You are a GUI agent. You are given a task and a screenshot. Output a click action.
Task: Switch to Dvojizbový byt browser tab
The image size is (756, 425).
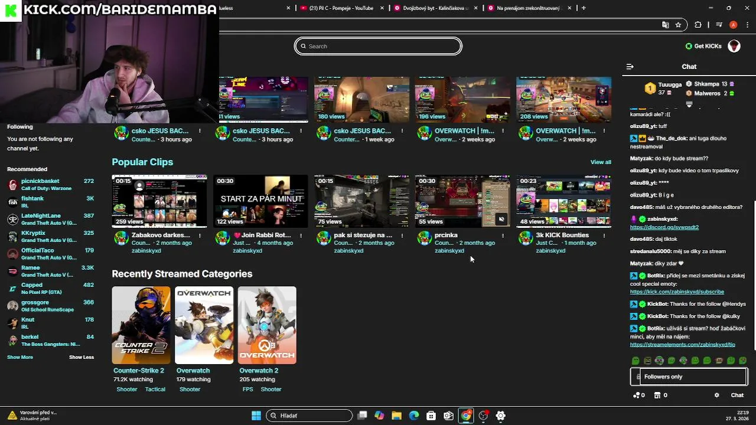pyautogui.click(x=434, y=8)
